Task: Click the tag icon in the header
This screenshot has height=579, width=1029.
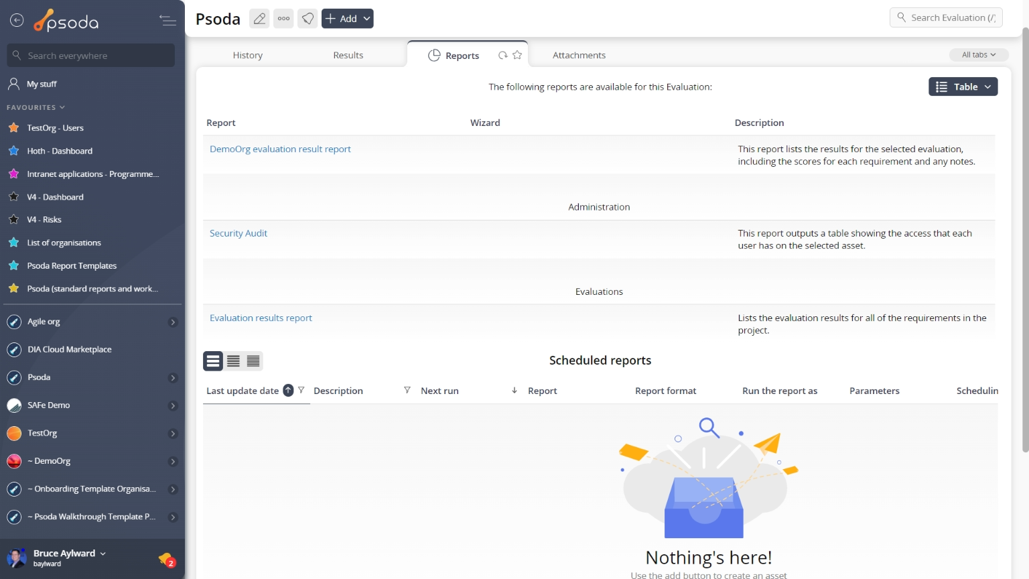Action: (307, 19)
